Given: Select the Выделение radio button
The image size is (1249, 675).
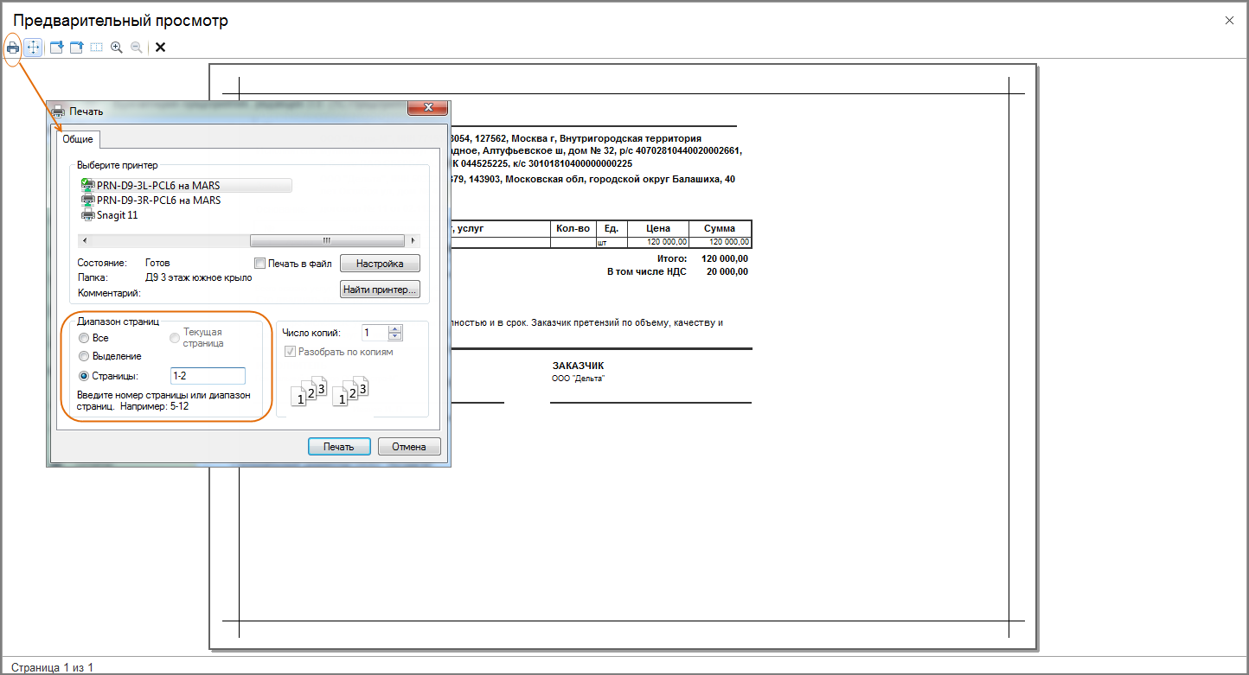Looking at the screenshot, I should click(x=84, y=356).
